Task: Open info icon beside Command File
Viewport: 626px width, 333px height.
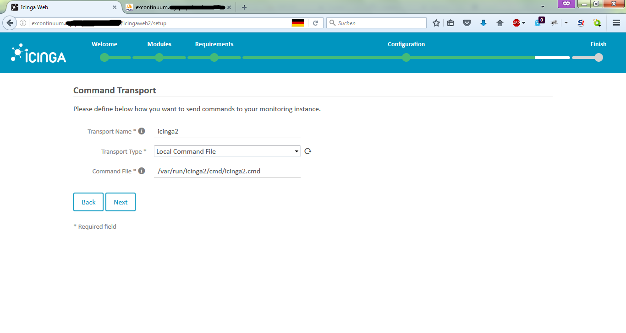Action: click(x=142, y=171)
